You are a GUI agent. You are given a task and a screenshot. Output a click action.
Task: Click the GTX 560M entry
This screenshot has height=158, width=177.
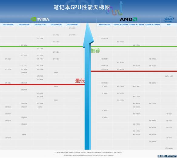point(8,83)
